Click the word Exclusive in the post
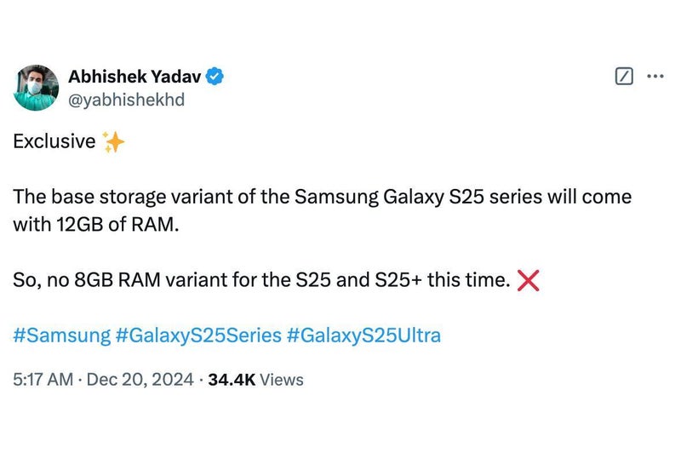Image resolution: width=681 pixels, height=453 pixels. 54,142
